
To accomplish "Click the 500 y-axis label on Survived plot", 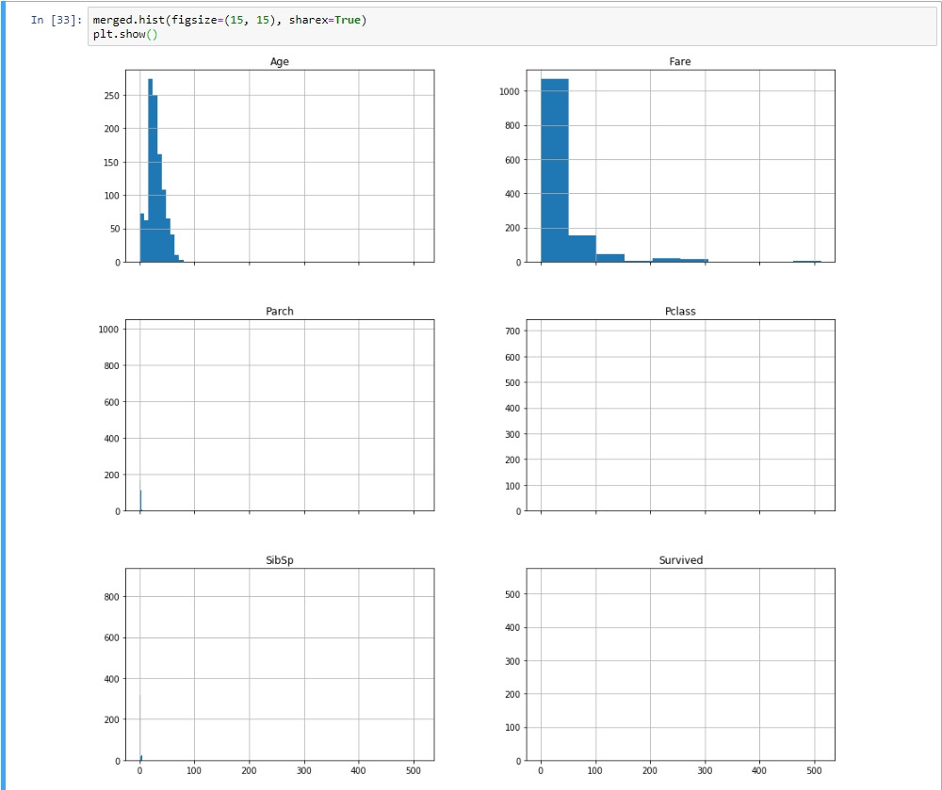I will tap(512, 594).
